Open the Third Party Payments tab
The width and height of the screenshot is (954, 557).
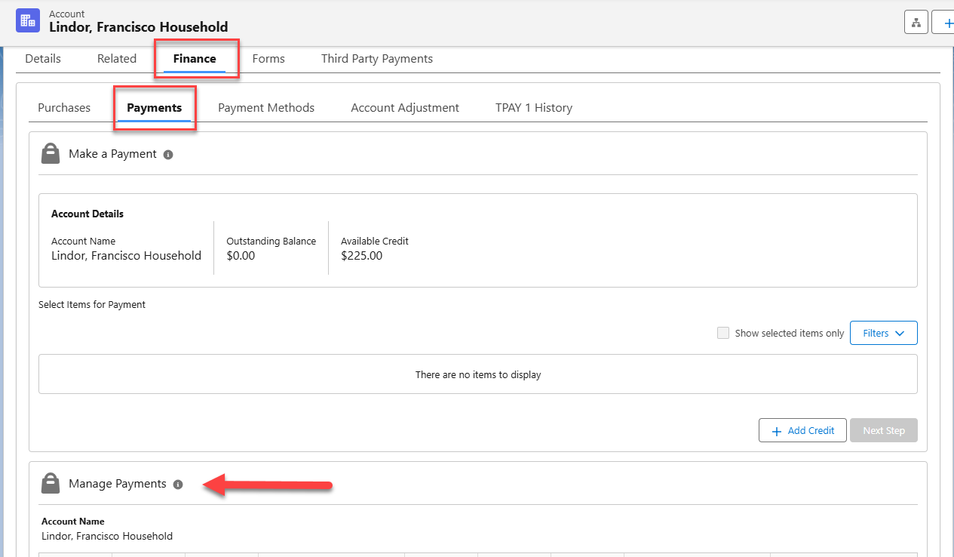[376, 59]
